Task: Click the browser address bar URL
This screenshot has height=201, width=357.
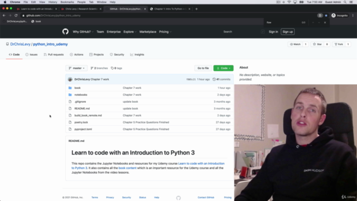Action: point(54,16)
